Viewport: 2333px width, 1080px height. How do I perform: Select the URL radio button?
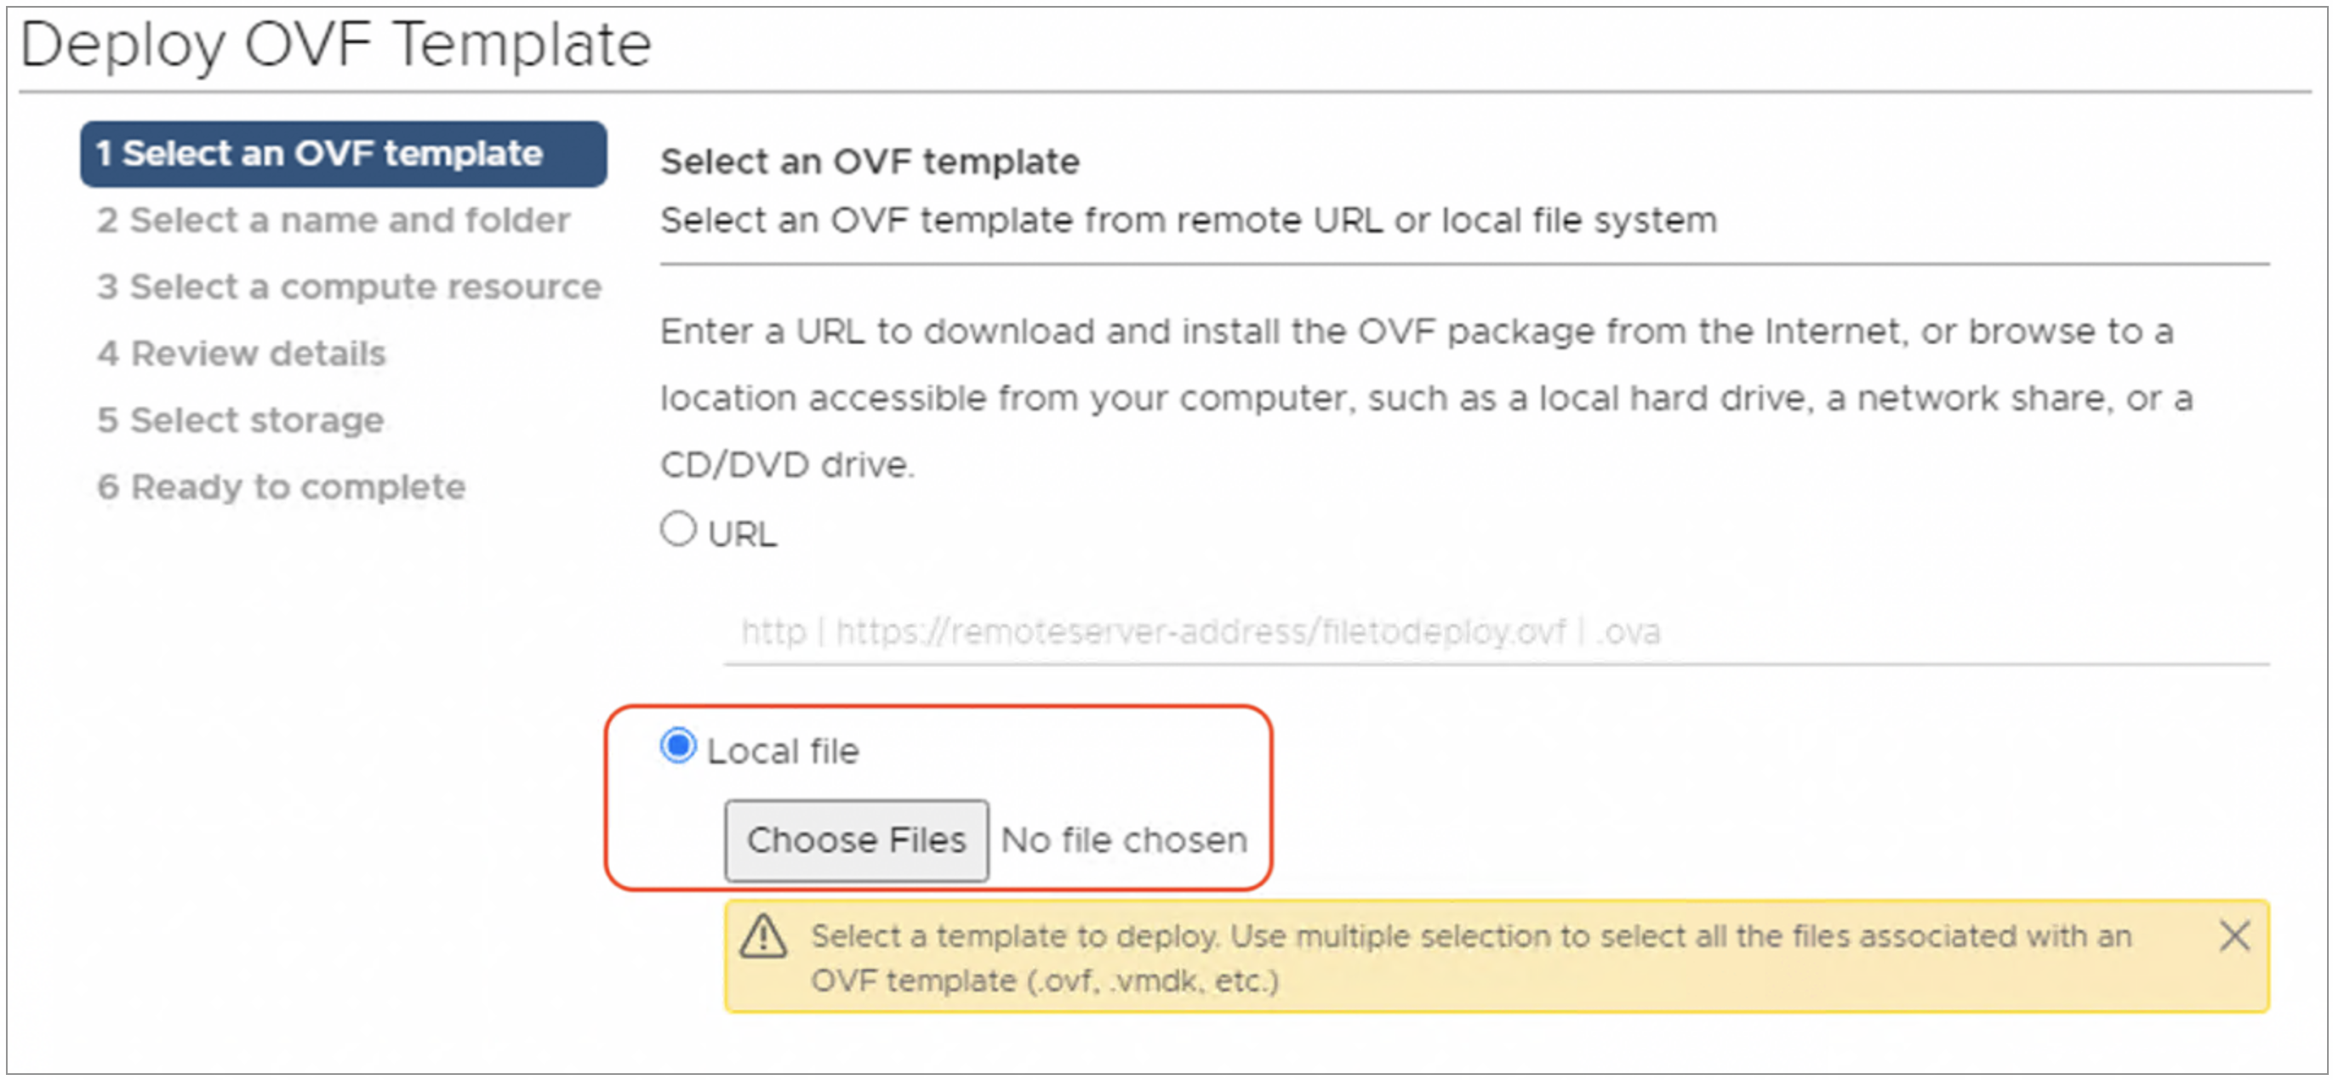(x=677, y=530)
